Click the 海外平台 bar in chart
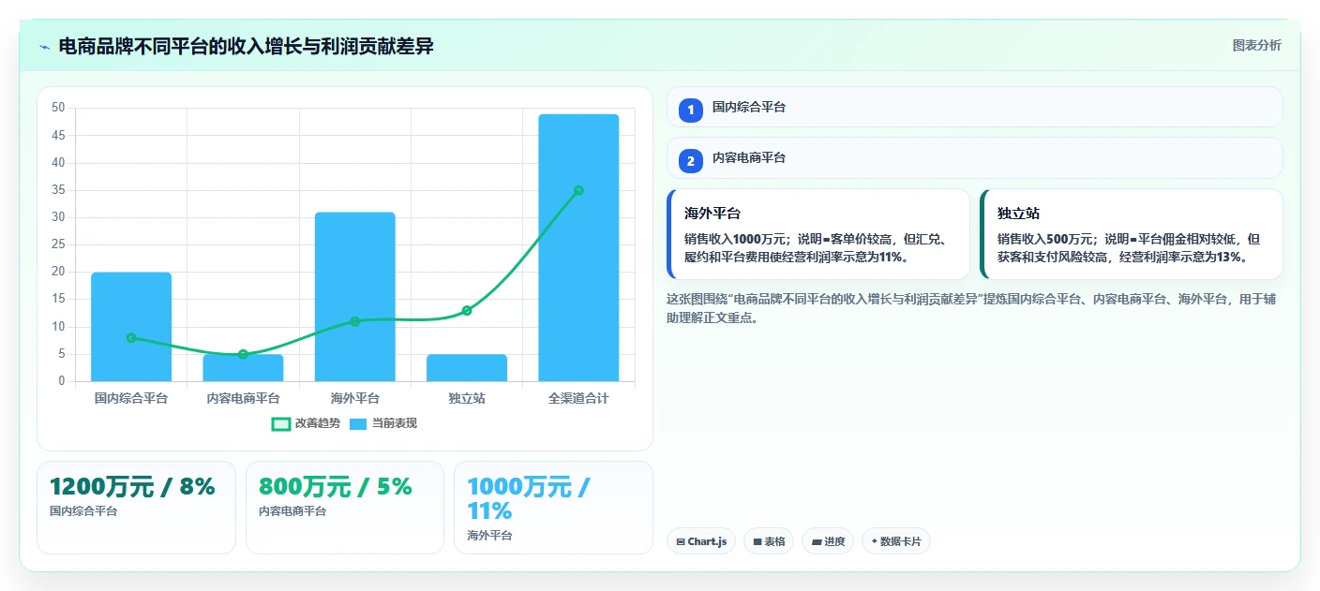Viewport: 1320px width, 591px height. (354, 297)
